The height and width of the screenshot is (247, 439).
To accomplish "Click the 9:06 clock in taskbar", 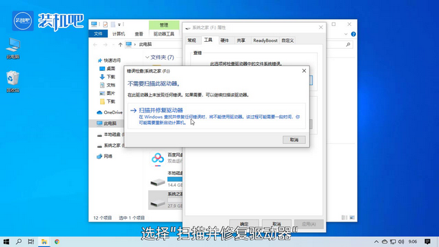I will point(413,242).
